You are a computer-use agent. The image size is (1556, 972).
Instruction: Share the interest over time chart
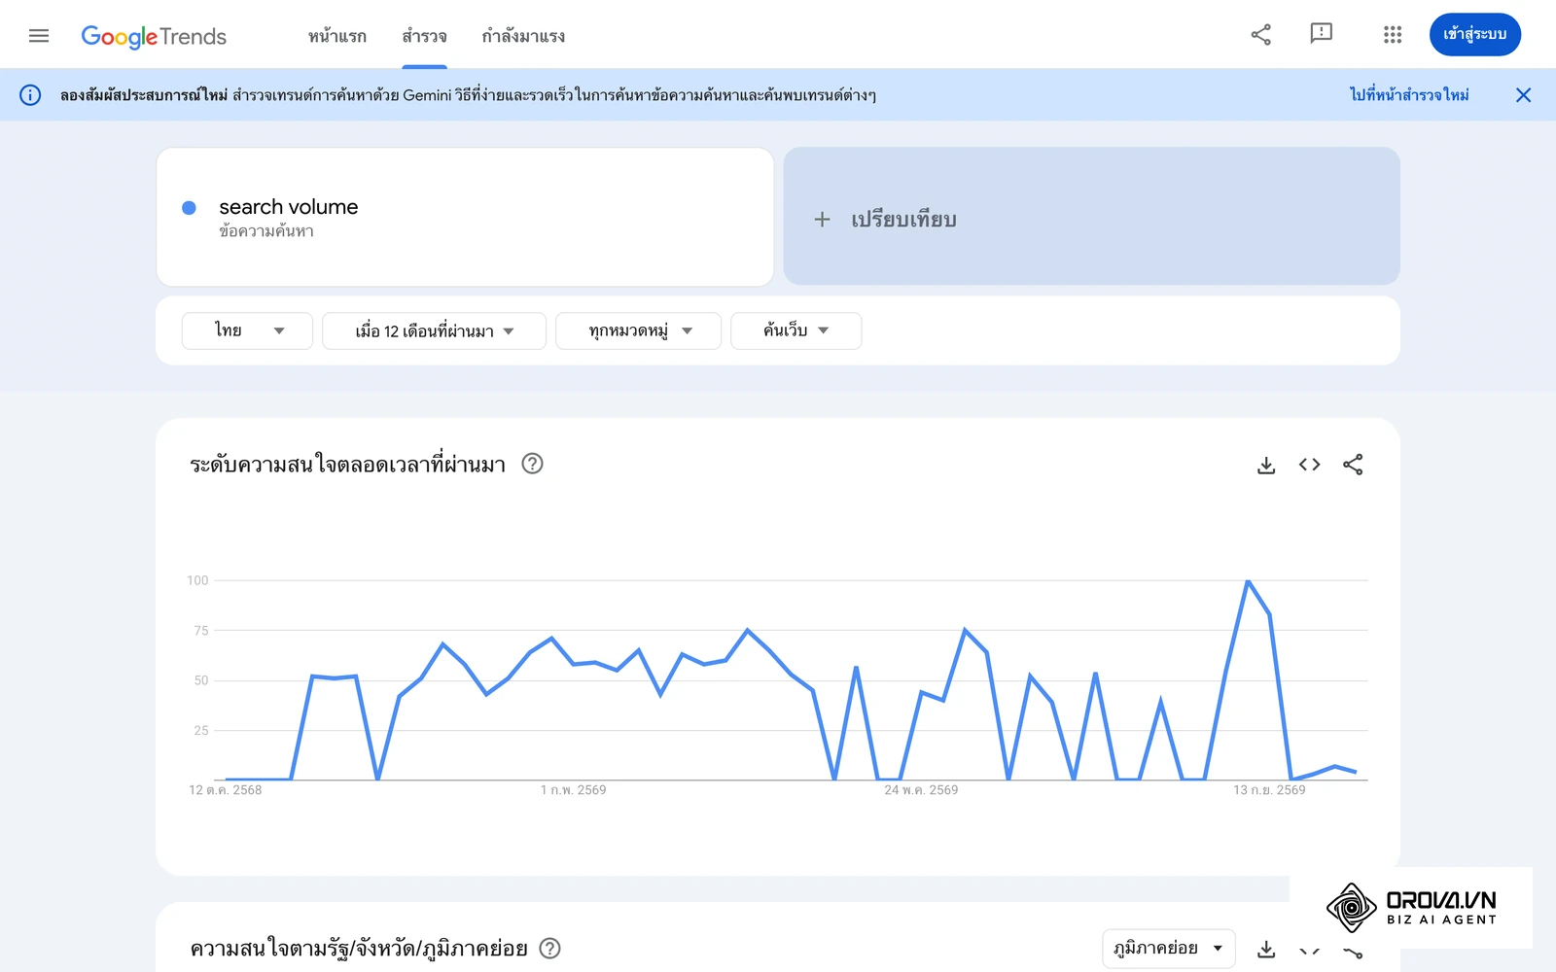pyautogui.click(x=1353, y=465)
